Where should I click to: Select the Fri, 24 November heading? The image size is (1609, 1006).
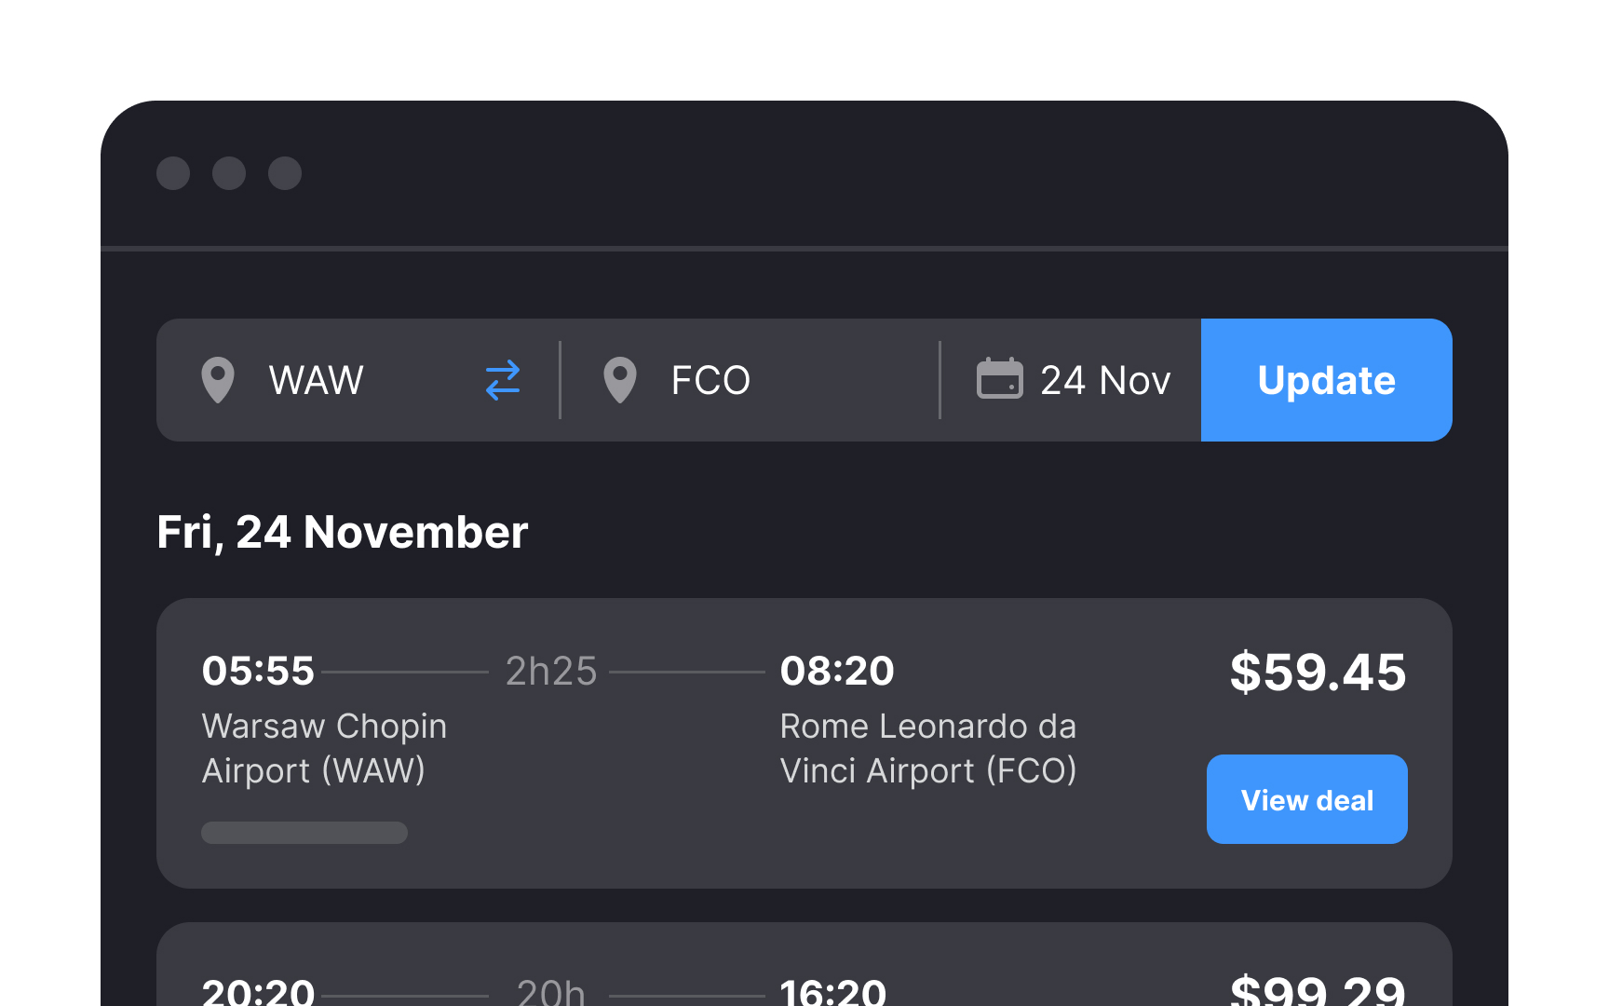(343, 531)
